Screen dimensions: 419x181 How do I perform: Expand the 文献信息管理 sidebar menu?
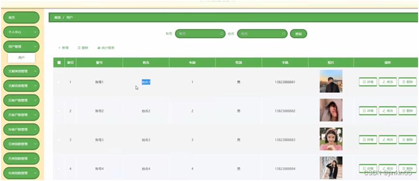(21, 86)
